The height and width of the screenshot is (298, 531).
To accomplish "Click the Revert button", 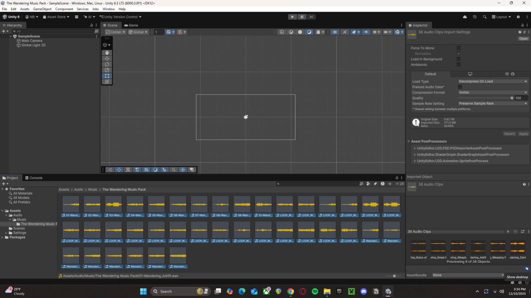I will point(510,134).
